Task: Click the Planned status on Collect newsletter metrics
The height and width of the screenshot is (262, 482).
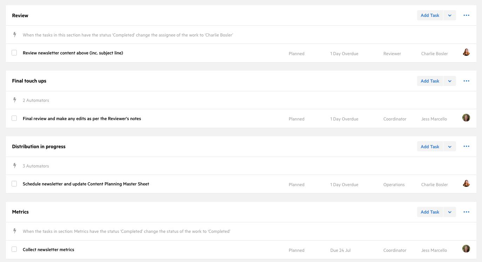Action: pyautogui.click(x=296, y=250)
